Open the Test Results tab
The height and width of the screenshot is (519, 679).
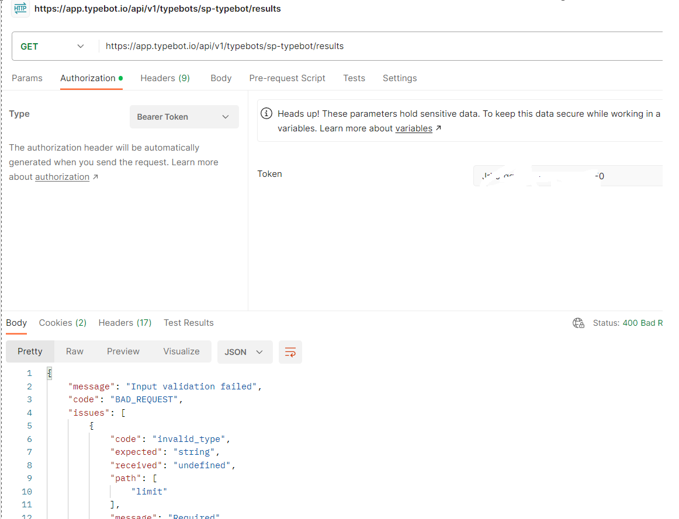tap(188, 322)
